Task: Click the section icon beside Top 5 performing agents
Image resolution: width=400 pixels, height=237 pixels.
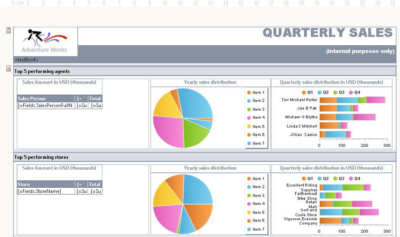Action: coord(8,69)
